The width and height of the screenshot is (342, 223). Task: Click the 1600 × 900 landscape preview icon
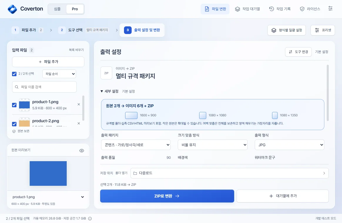[131, 115]
